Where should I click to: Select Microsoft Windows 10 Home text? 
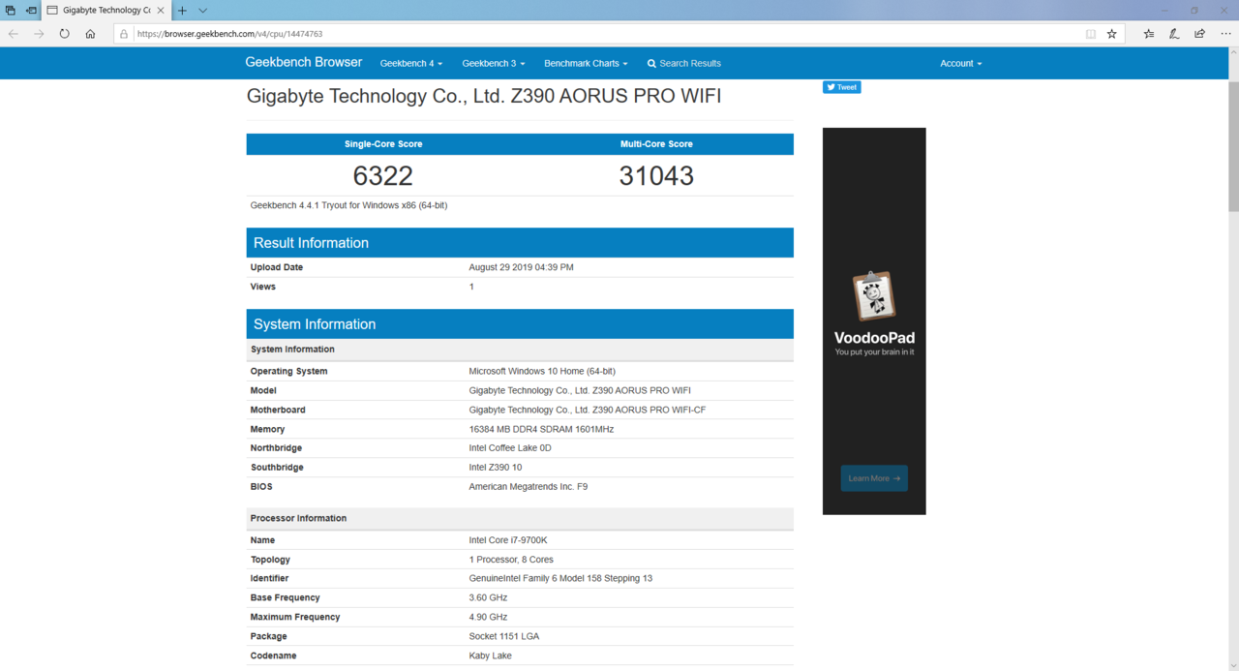click(x=542, y=371)
